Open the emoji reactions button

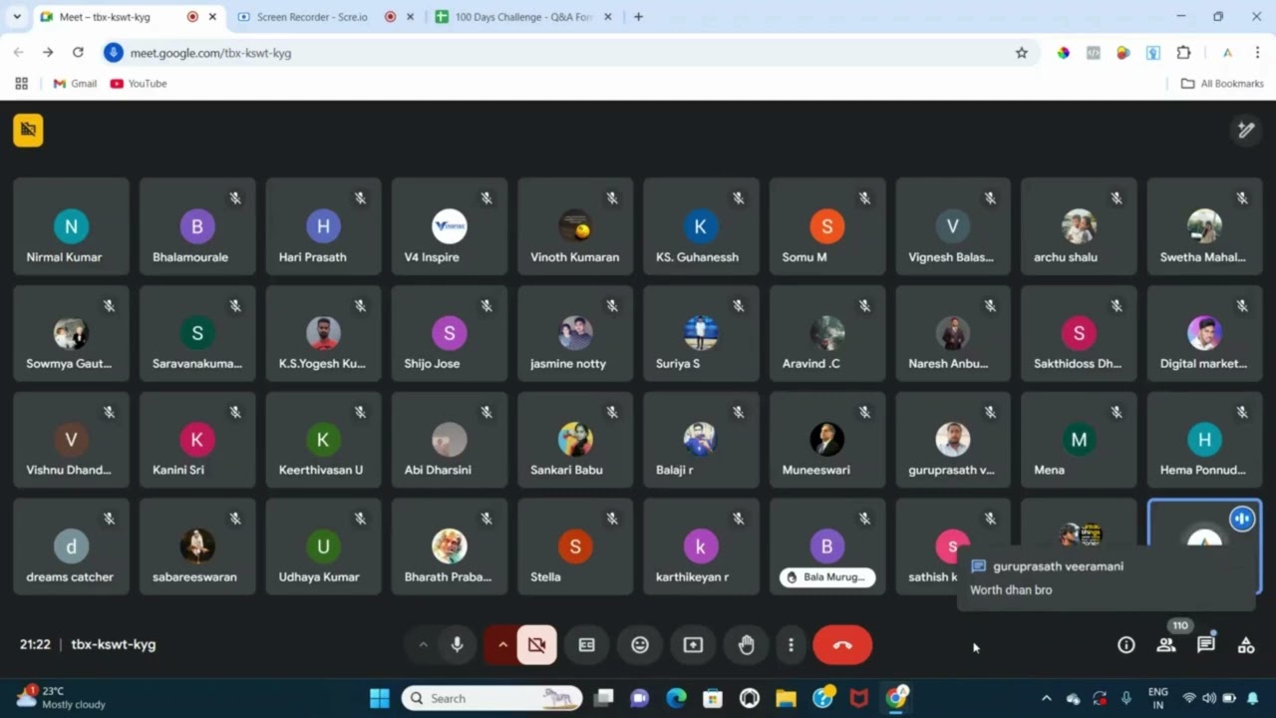pos(640,645)
